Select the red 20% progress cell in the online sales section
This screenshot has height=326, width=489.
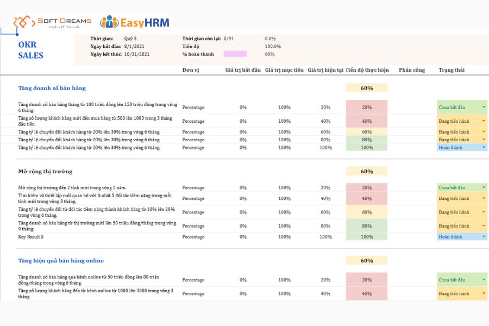(x=367, y=280)
